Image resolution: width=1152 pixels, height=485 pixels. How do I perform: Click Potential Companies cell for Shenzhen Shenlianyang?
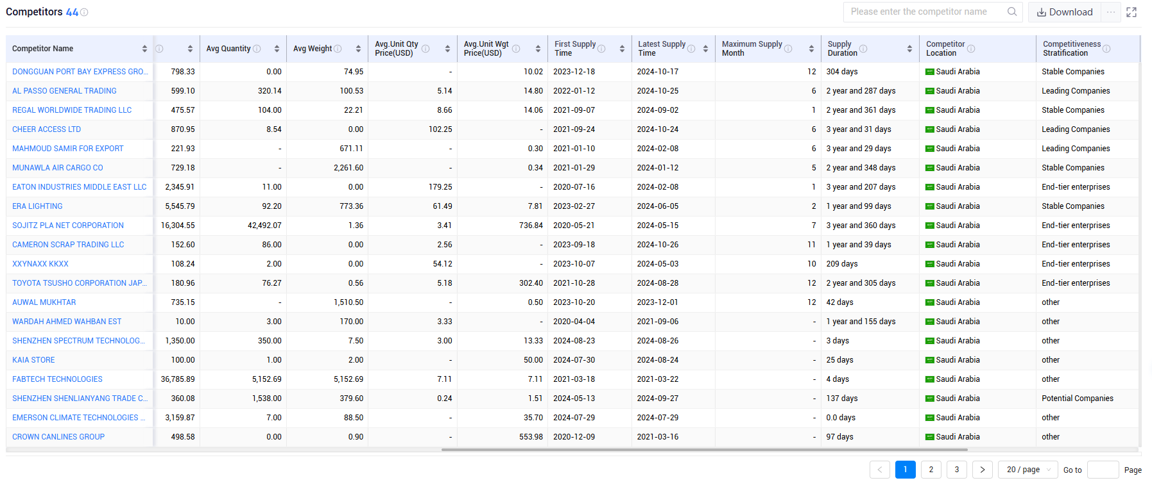1078,399
